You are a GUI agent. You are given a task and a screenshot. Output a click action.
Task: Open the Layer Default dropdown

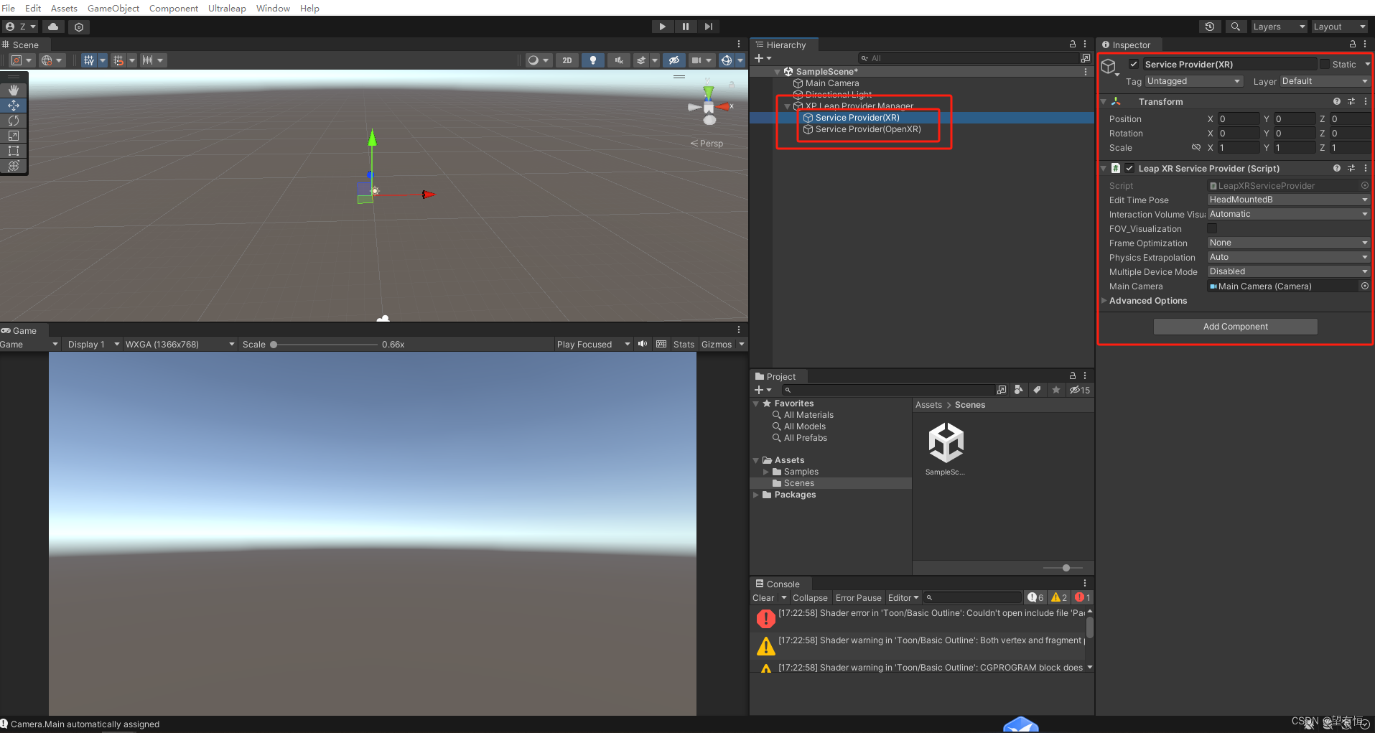pos(1325,81)
